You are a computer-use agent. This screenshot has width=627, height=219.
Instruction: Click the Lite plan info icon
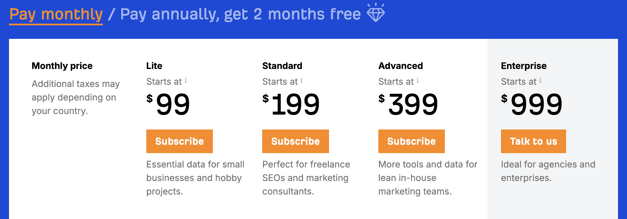tap(186, 81)
